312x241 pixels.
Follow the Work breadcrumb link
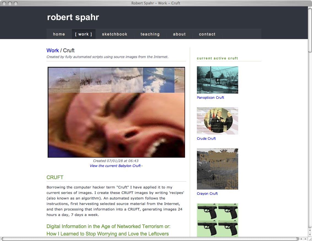53,51
